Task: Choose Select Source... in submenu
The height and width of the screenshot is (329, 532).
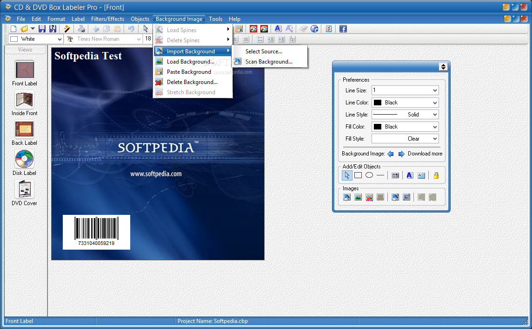Action: (270, 52)
